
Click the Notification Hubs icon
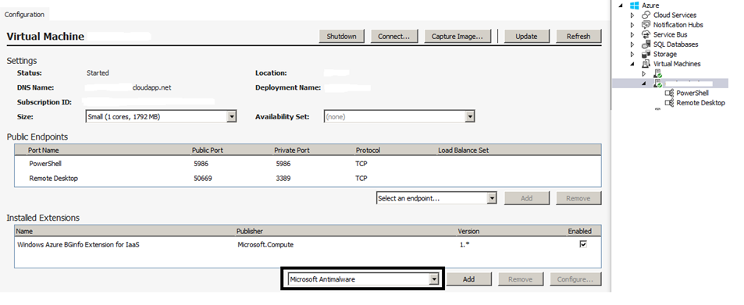point(646,25)
